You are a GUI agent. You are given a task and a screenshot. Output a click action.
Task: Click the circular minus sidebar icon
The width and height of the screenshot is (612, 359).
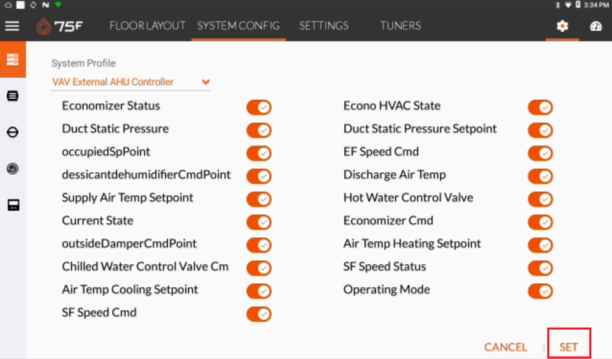[x=13, y=132]
